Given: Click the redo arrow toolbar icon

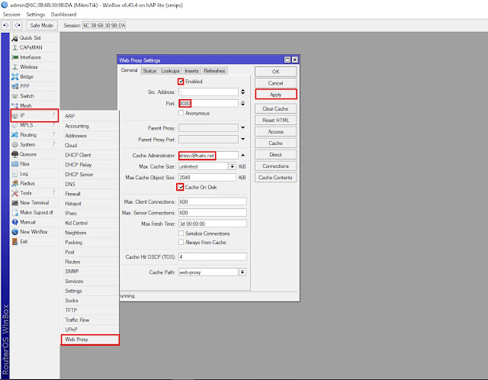Looking at the screenshot, I should (x=18, y=25).
